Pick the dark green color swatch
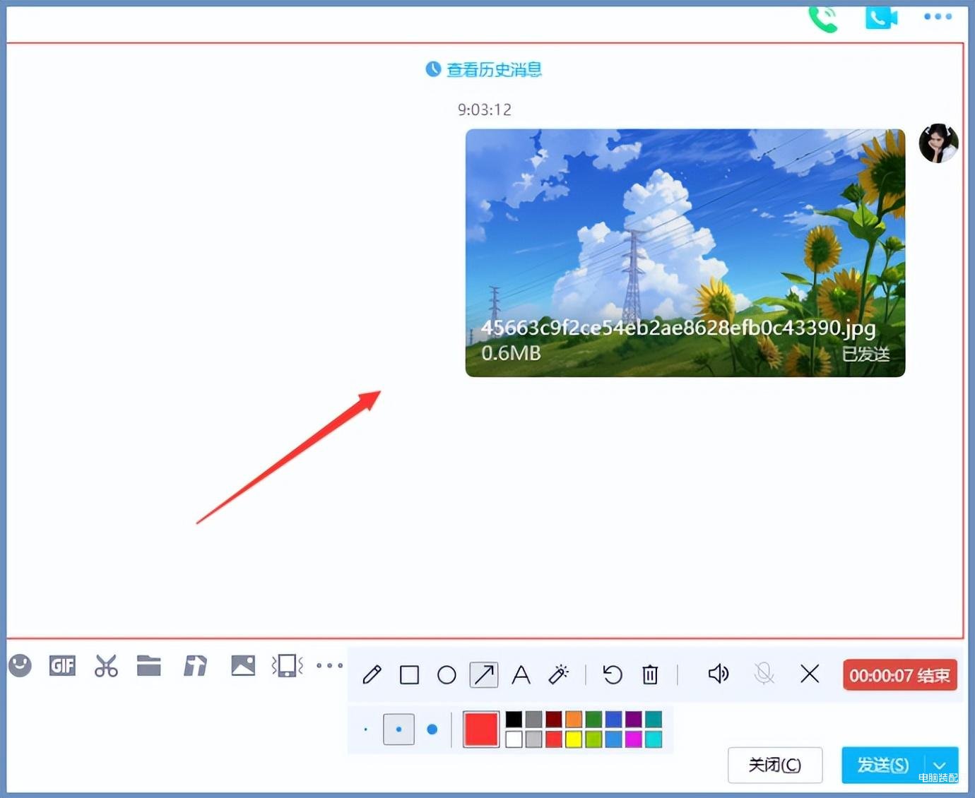The width and height of the screenshot is (975, 798). (594, 720)
